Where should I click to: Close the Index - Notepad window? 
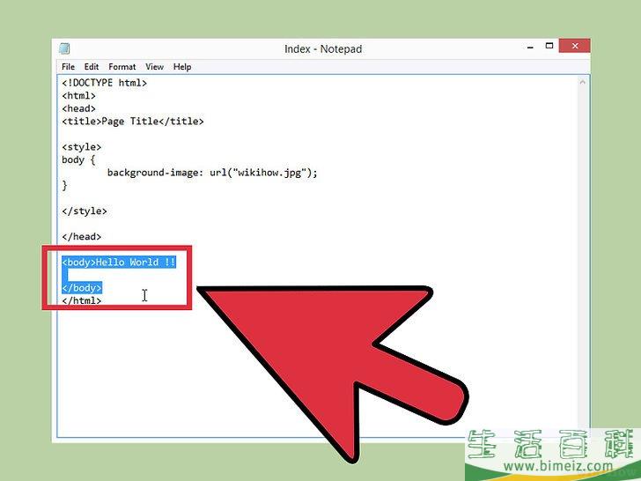575,46
